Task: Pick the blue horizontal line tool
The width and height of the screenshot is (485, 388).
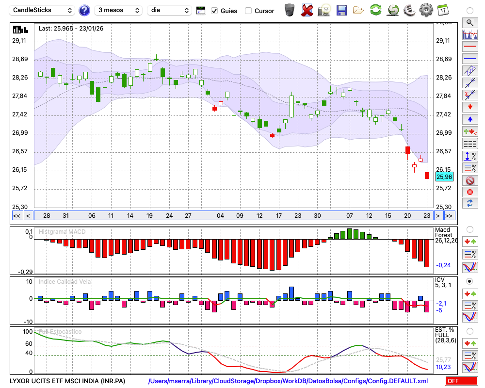Action: 469,59
